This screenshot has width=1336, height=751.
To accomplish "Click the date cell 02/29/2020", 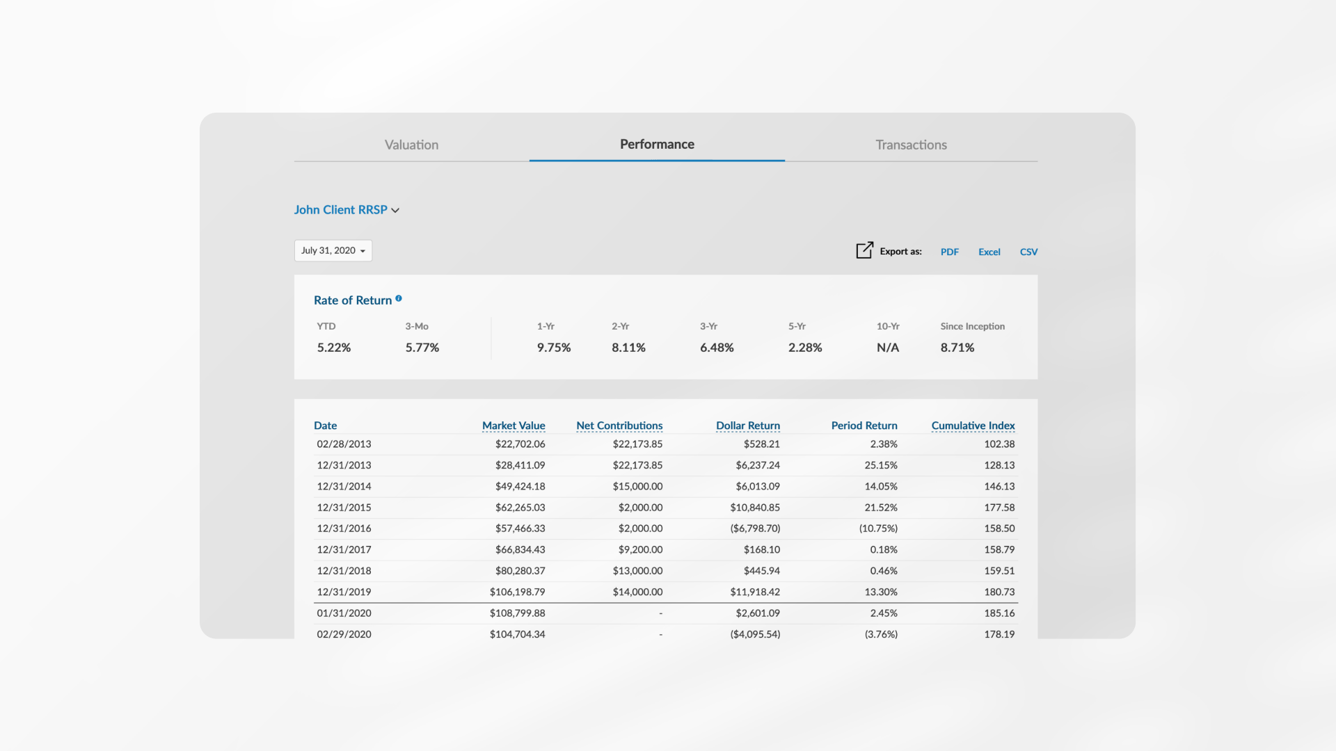I will click(344, 634).
